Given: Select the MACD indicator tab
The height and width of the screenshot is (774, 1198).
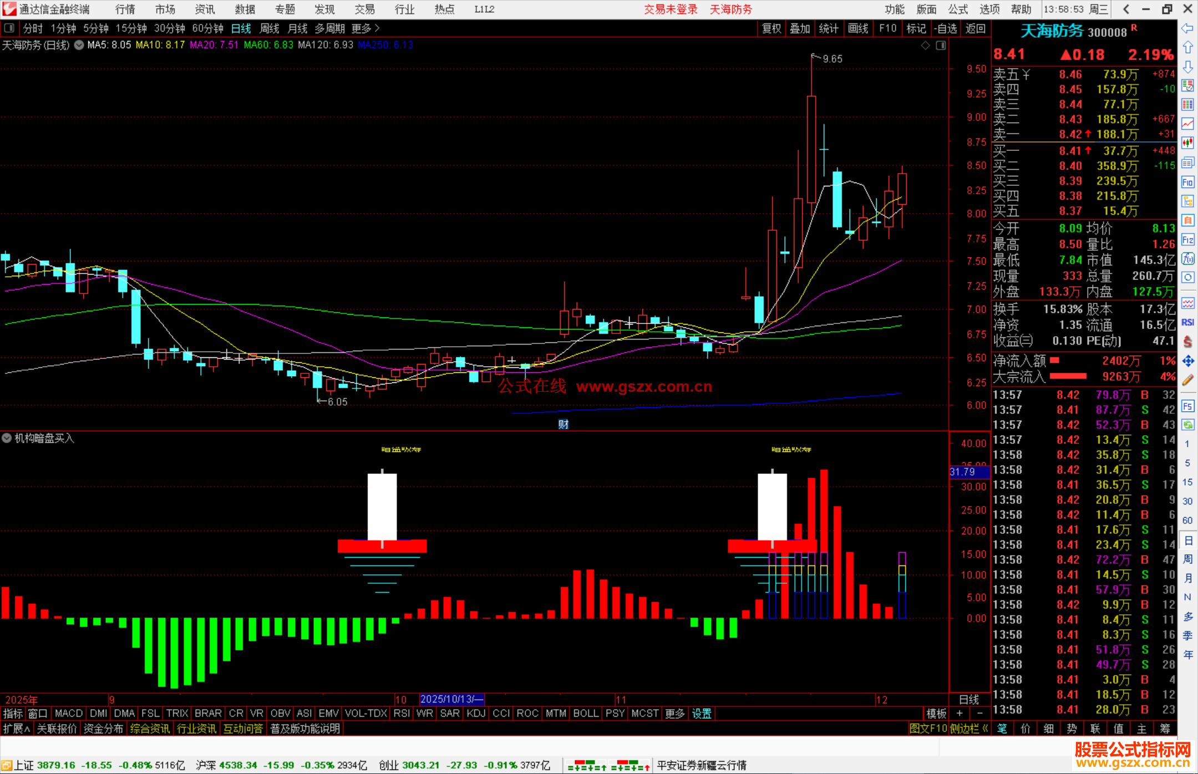Looking at the screenshot, I should click(68, 714).
